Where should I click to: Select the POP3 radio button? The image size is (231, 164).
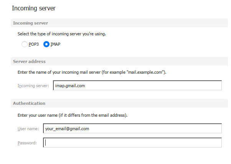coord(25,44)
